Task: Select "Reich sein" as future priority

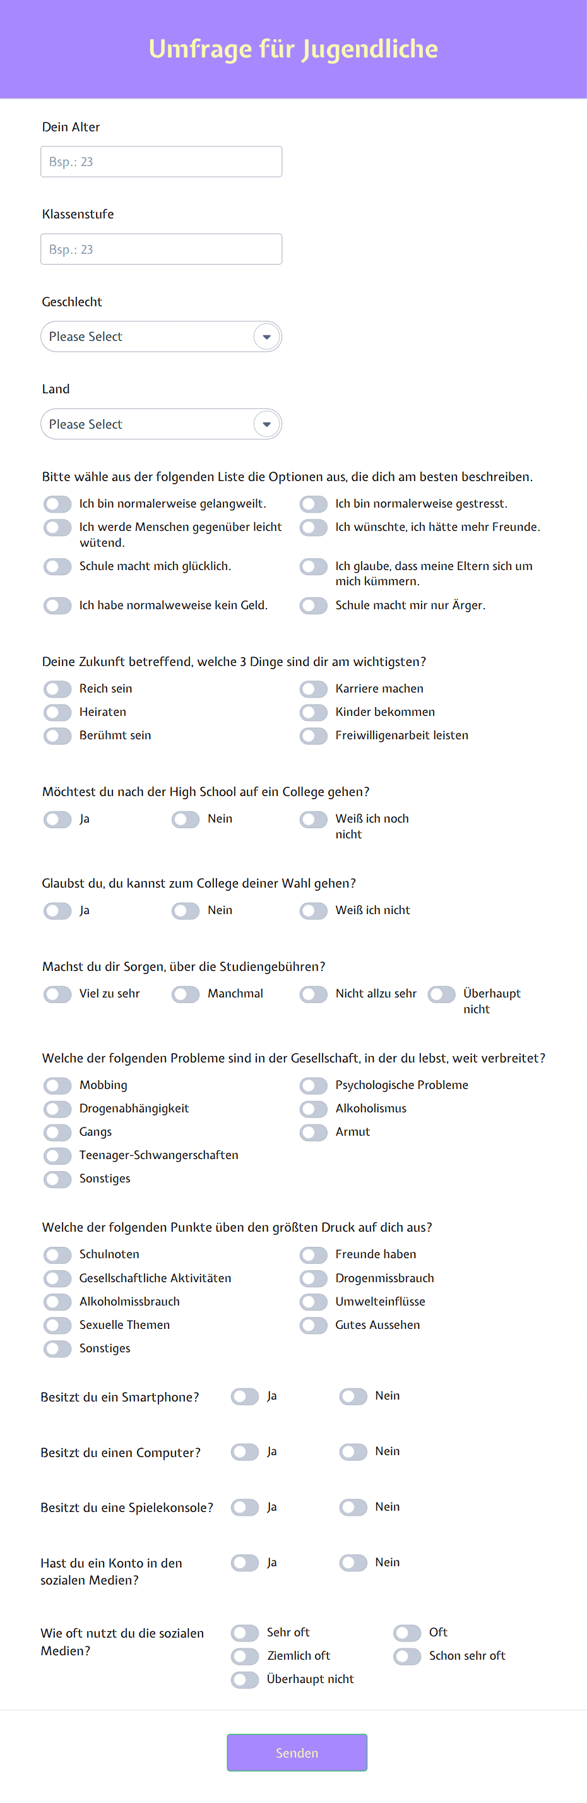Action: (57, 689)
